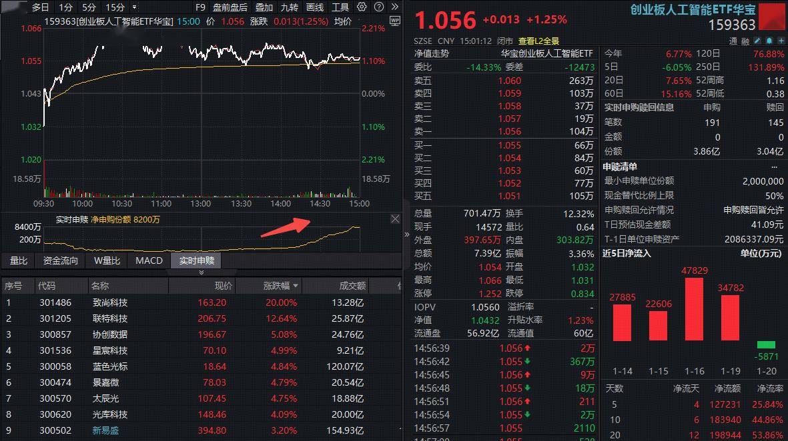The width and height of the screenshot is (788, 441).
Task: Sort by 涨跌幅 column dropdown arrow
Action: click(296, 286)
